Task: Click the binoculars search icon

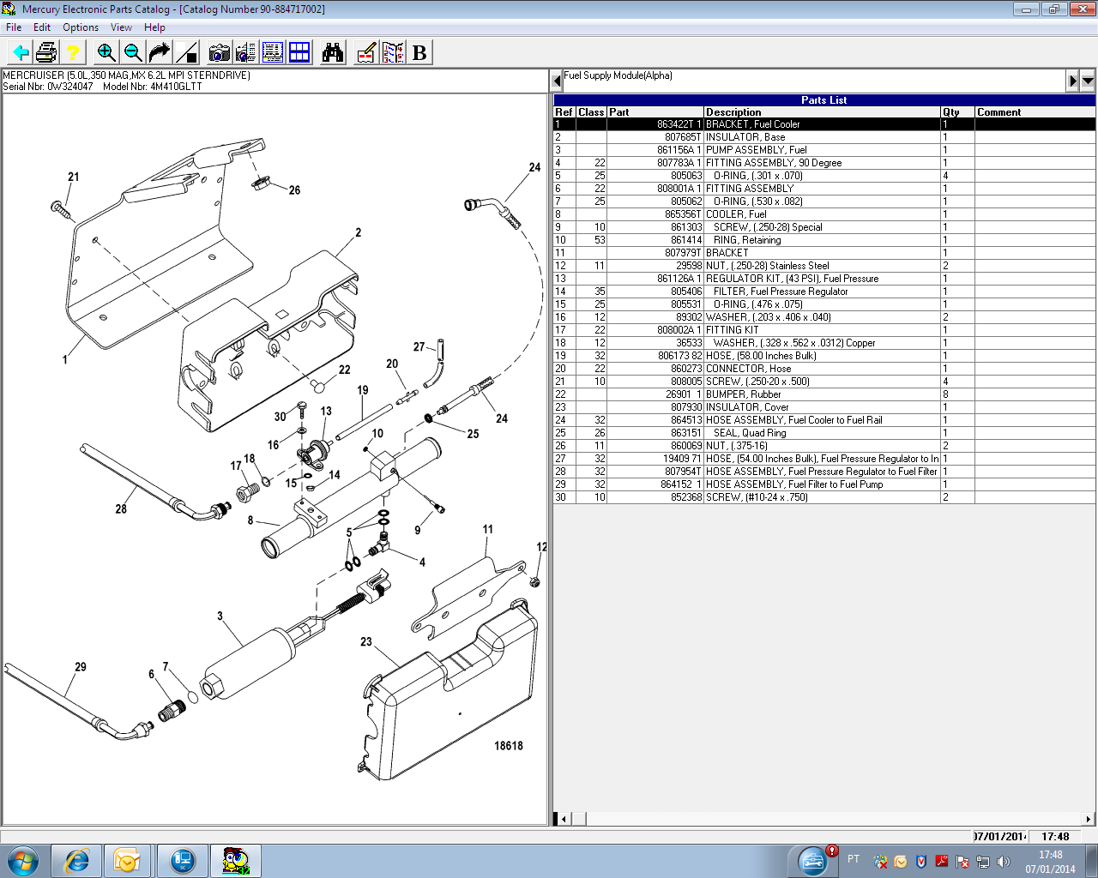Action: point(333,53)
